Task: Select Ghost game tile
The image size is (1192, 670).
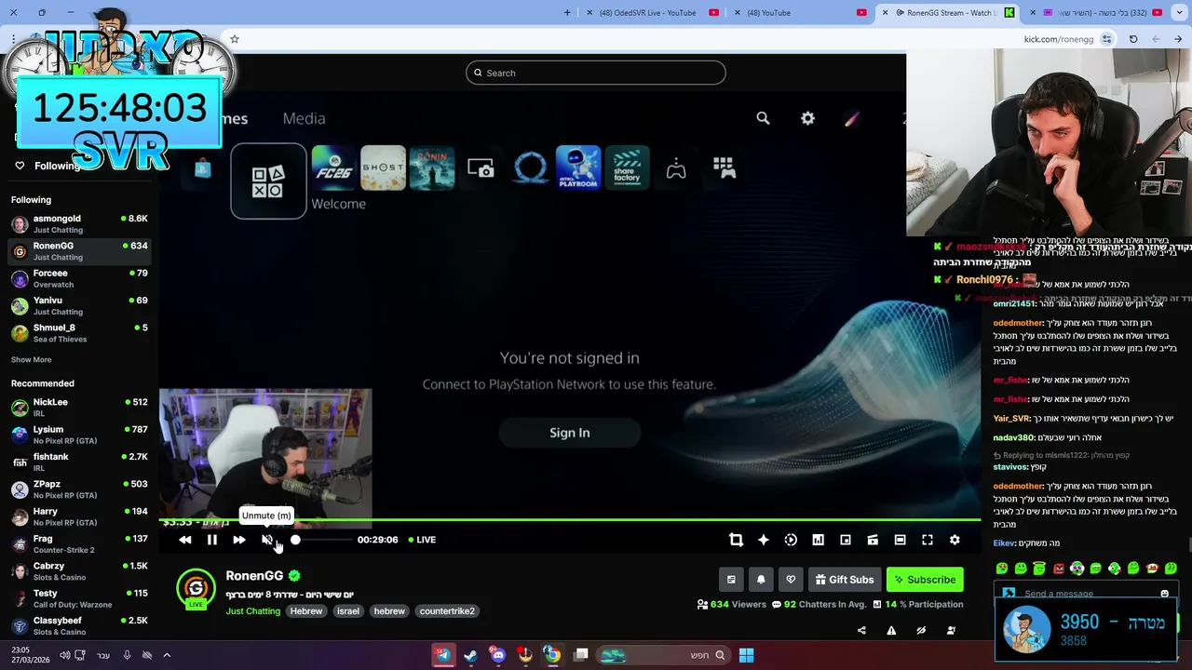Action: click(383, 167)
